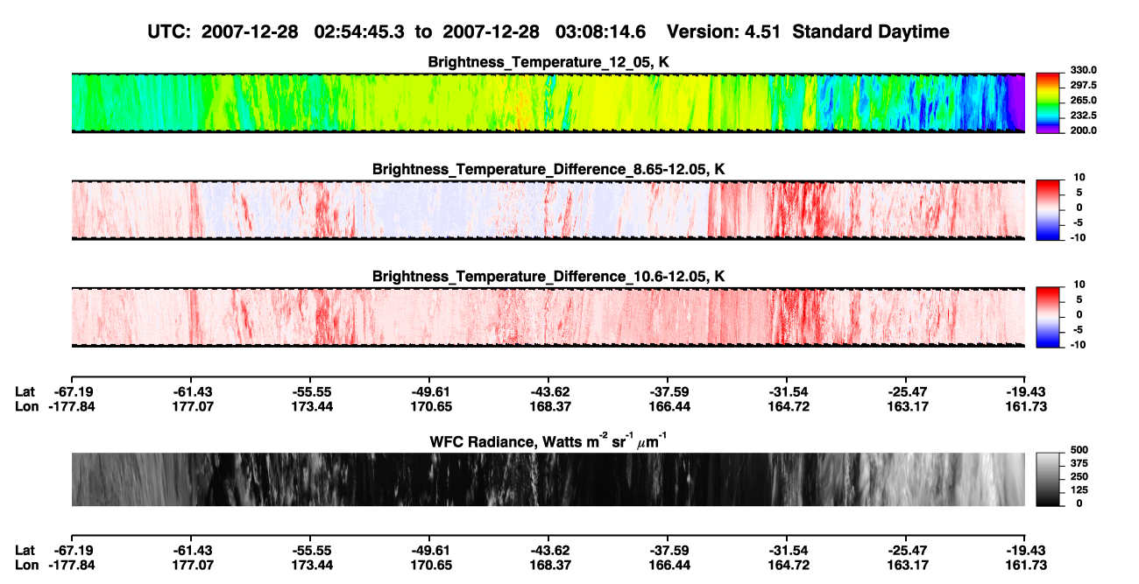Click longitude 166.44 on the axis above WFC Radiance
This screenshot has width=1139, height=584.
[668, 406]
